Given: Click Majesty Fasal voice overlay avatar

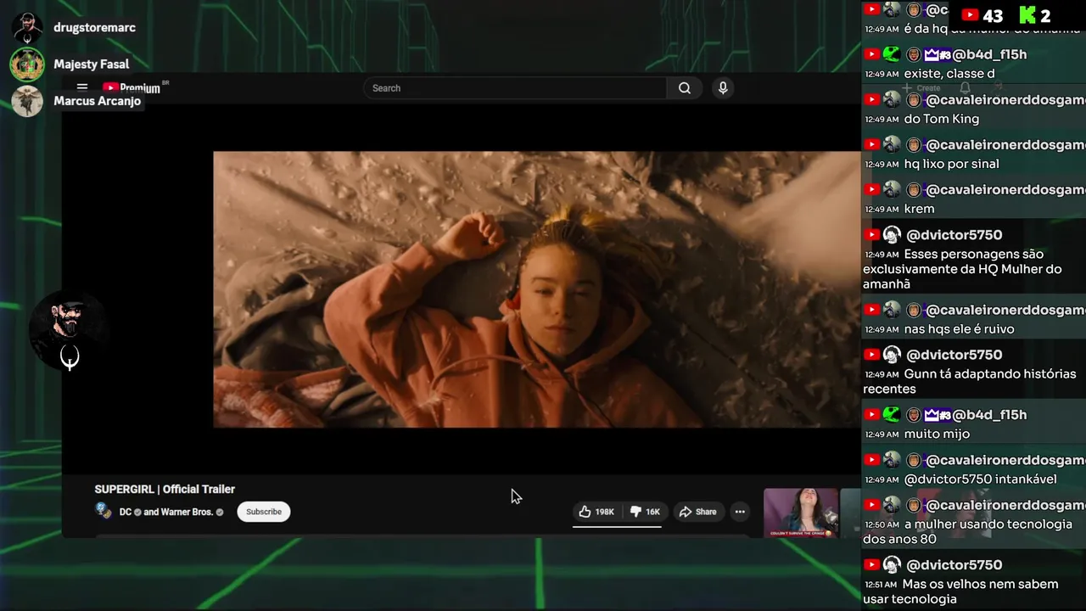Looking at the screenshot, I should coord(27,64).
